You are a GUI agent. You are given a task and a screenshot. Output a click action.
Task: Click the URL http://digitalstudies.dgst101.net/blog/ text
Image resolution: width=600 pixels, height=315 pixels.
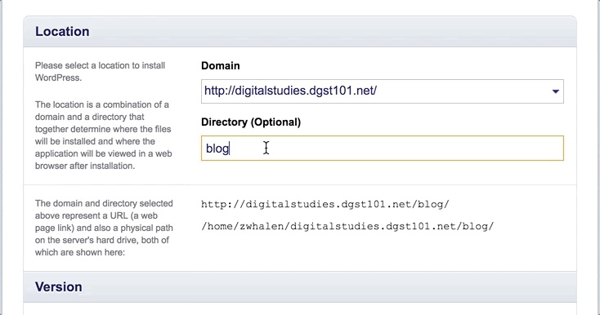tap(325, 204)
